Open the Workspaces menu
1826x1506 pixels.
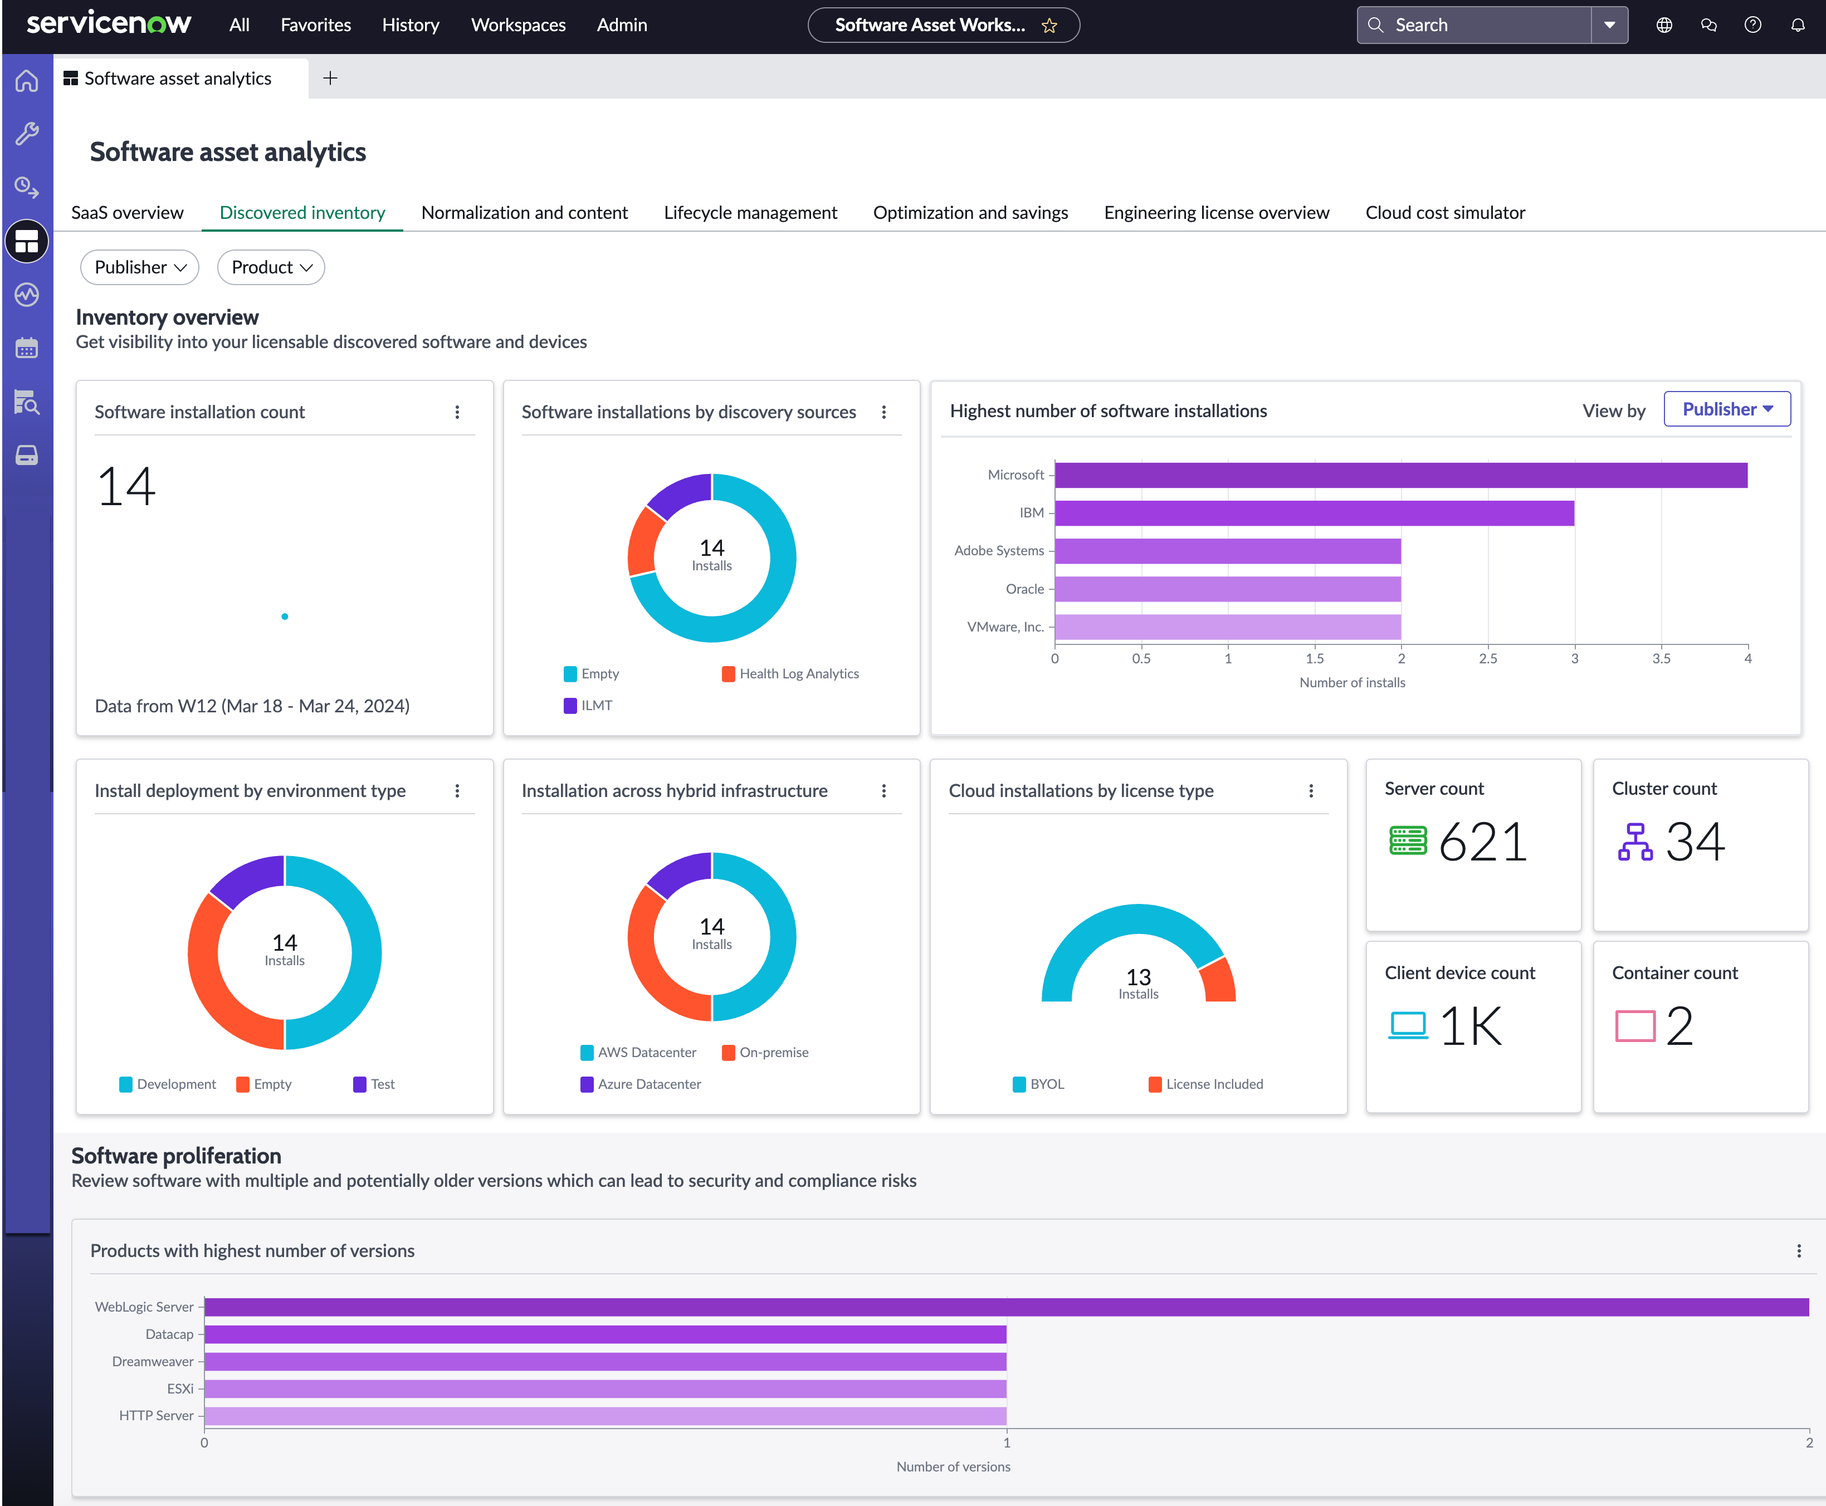tap(519, 25)
